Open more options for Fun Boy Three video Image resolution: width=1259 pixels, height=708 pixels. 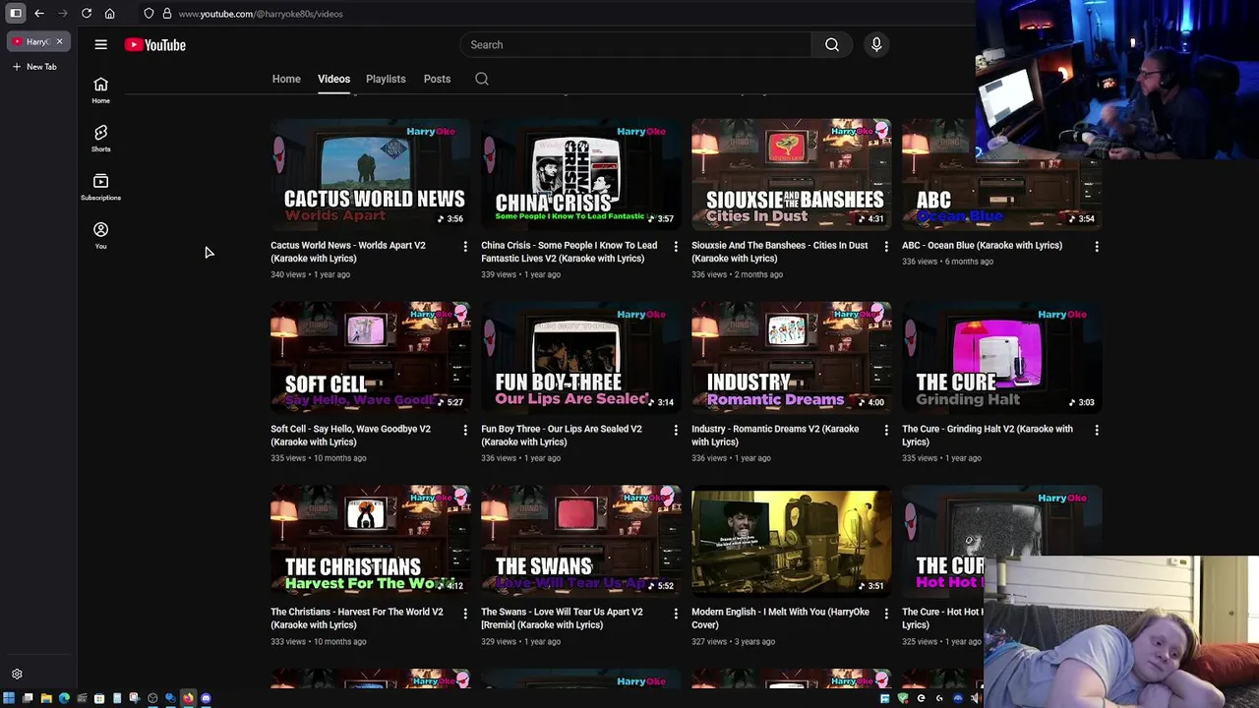point(676,430)
